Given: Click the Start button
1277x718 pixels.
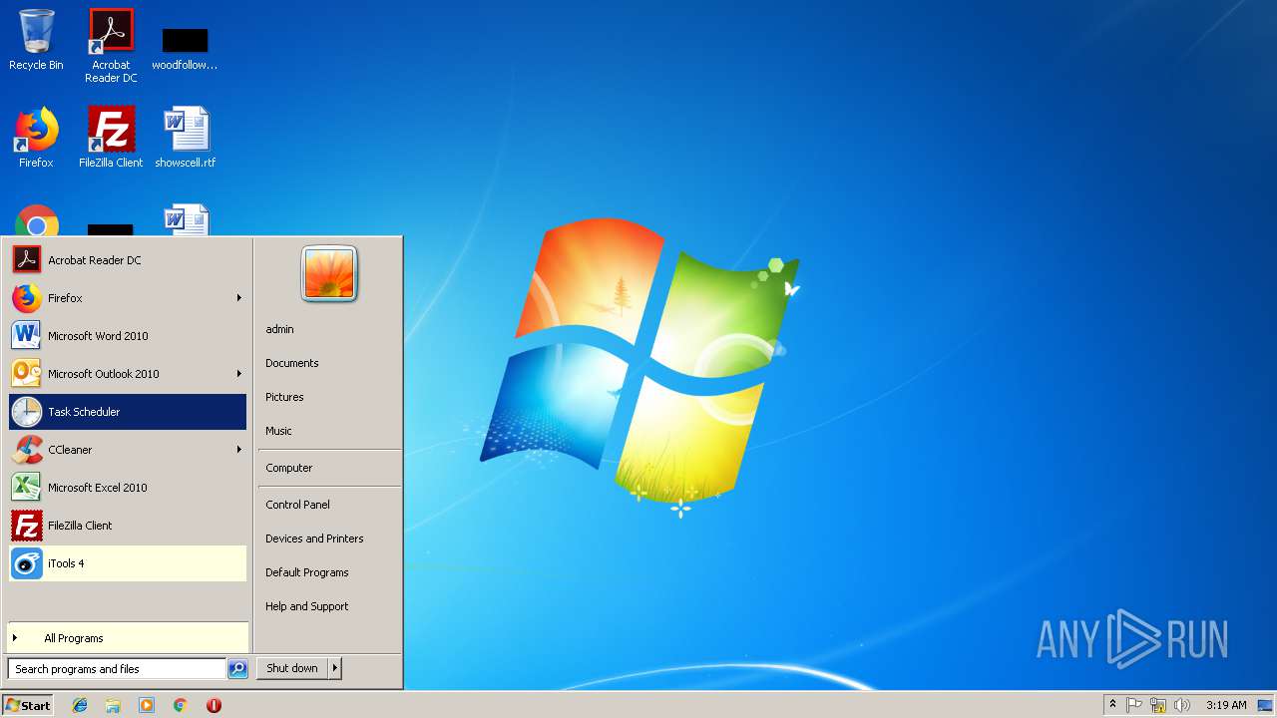Looking at the screenshot, I should click(x=28, y=705).
